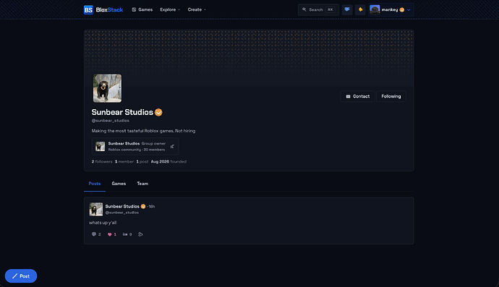
Task: Click the views stats icon on post
Action: (x=125, y=234)
